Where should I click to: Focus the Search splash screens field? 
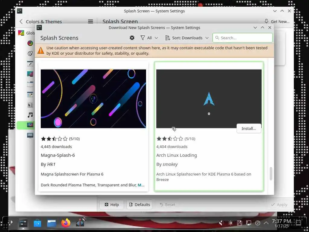[243, 38]
